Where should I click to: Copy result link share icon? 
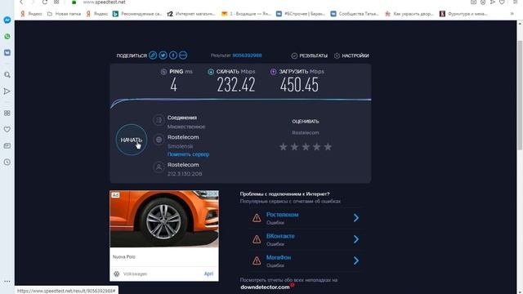pyautogui.click(x=153, y=56)
